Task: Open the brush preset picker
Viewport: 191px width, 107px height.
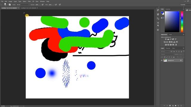Action: 5,5
